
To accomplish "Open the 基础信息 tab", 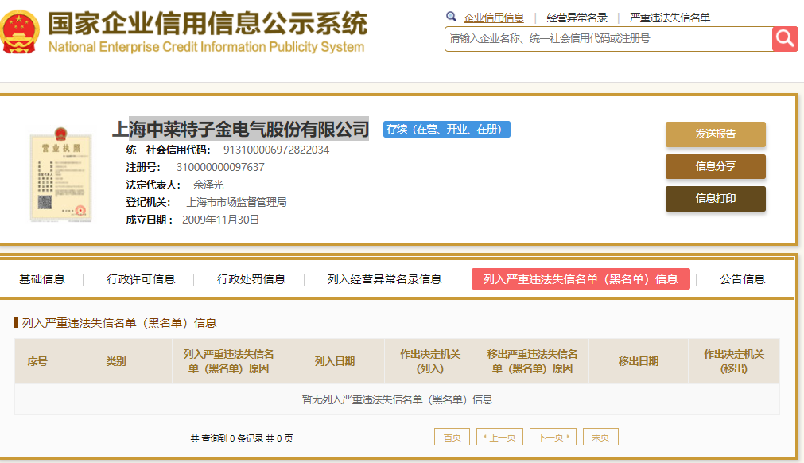I will (42, 279).
